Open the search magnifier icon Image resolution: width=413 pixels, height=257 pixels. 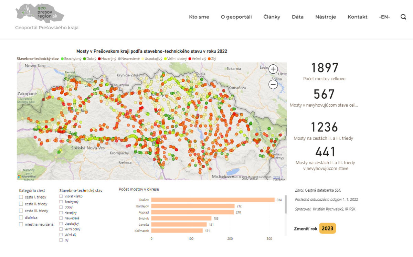pyautogui.click(x=403, y=17)
